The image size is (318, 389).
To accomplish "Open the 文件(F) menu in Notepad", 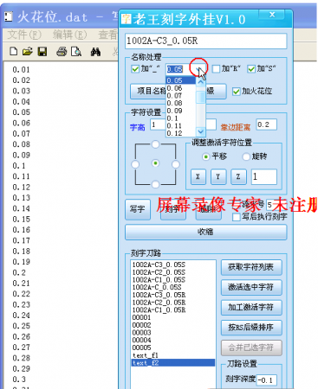I will point(24,35).
